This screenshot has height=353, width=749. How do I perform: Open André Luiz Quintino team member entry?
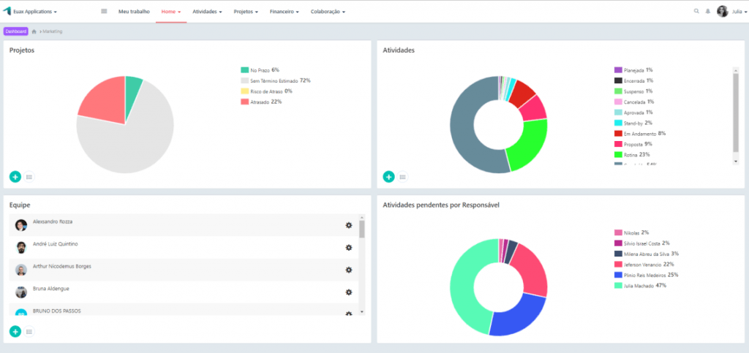55,244
